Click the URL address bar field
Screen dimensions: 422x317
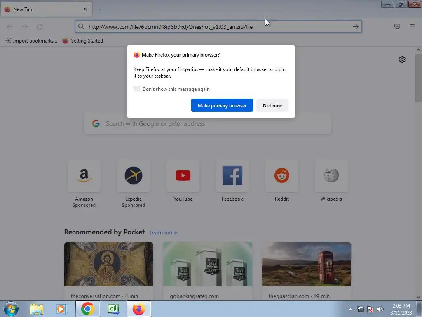tap(218, 26)
